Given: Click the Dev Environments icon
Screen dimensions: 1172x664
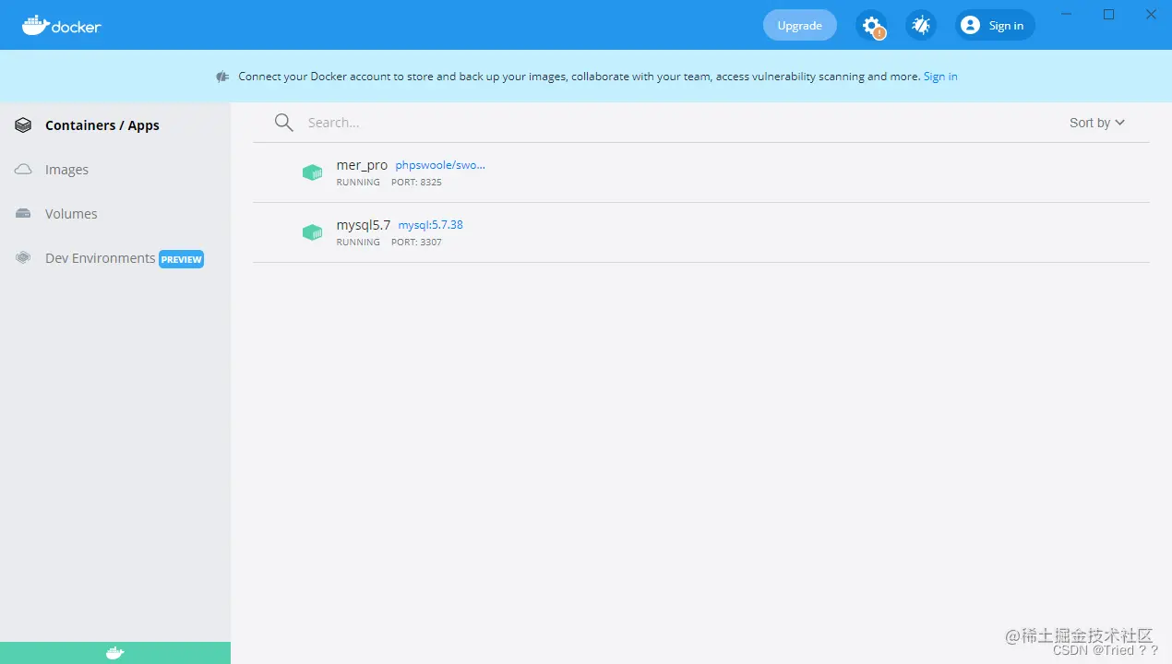Looking at the screenshot, I should click(x=23, y=258).
